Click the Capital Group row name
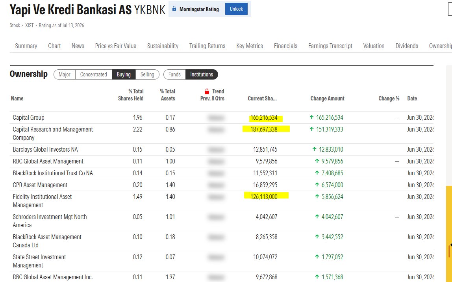This screenshot has height=282, width=452. point(28,118)
